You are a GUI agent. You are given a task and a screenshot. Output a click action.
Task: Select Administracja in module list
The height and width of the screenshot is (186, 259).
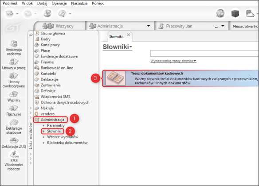(51, 120)
